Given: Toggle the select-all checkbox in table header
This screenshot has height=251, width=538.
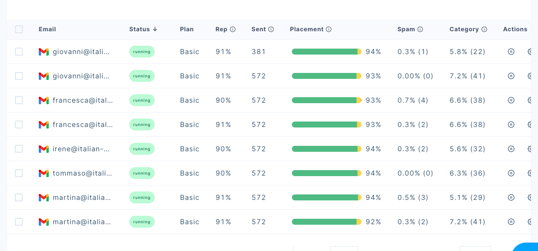Looking at the screenshot, I should point(19,29).
